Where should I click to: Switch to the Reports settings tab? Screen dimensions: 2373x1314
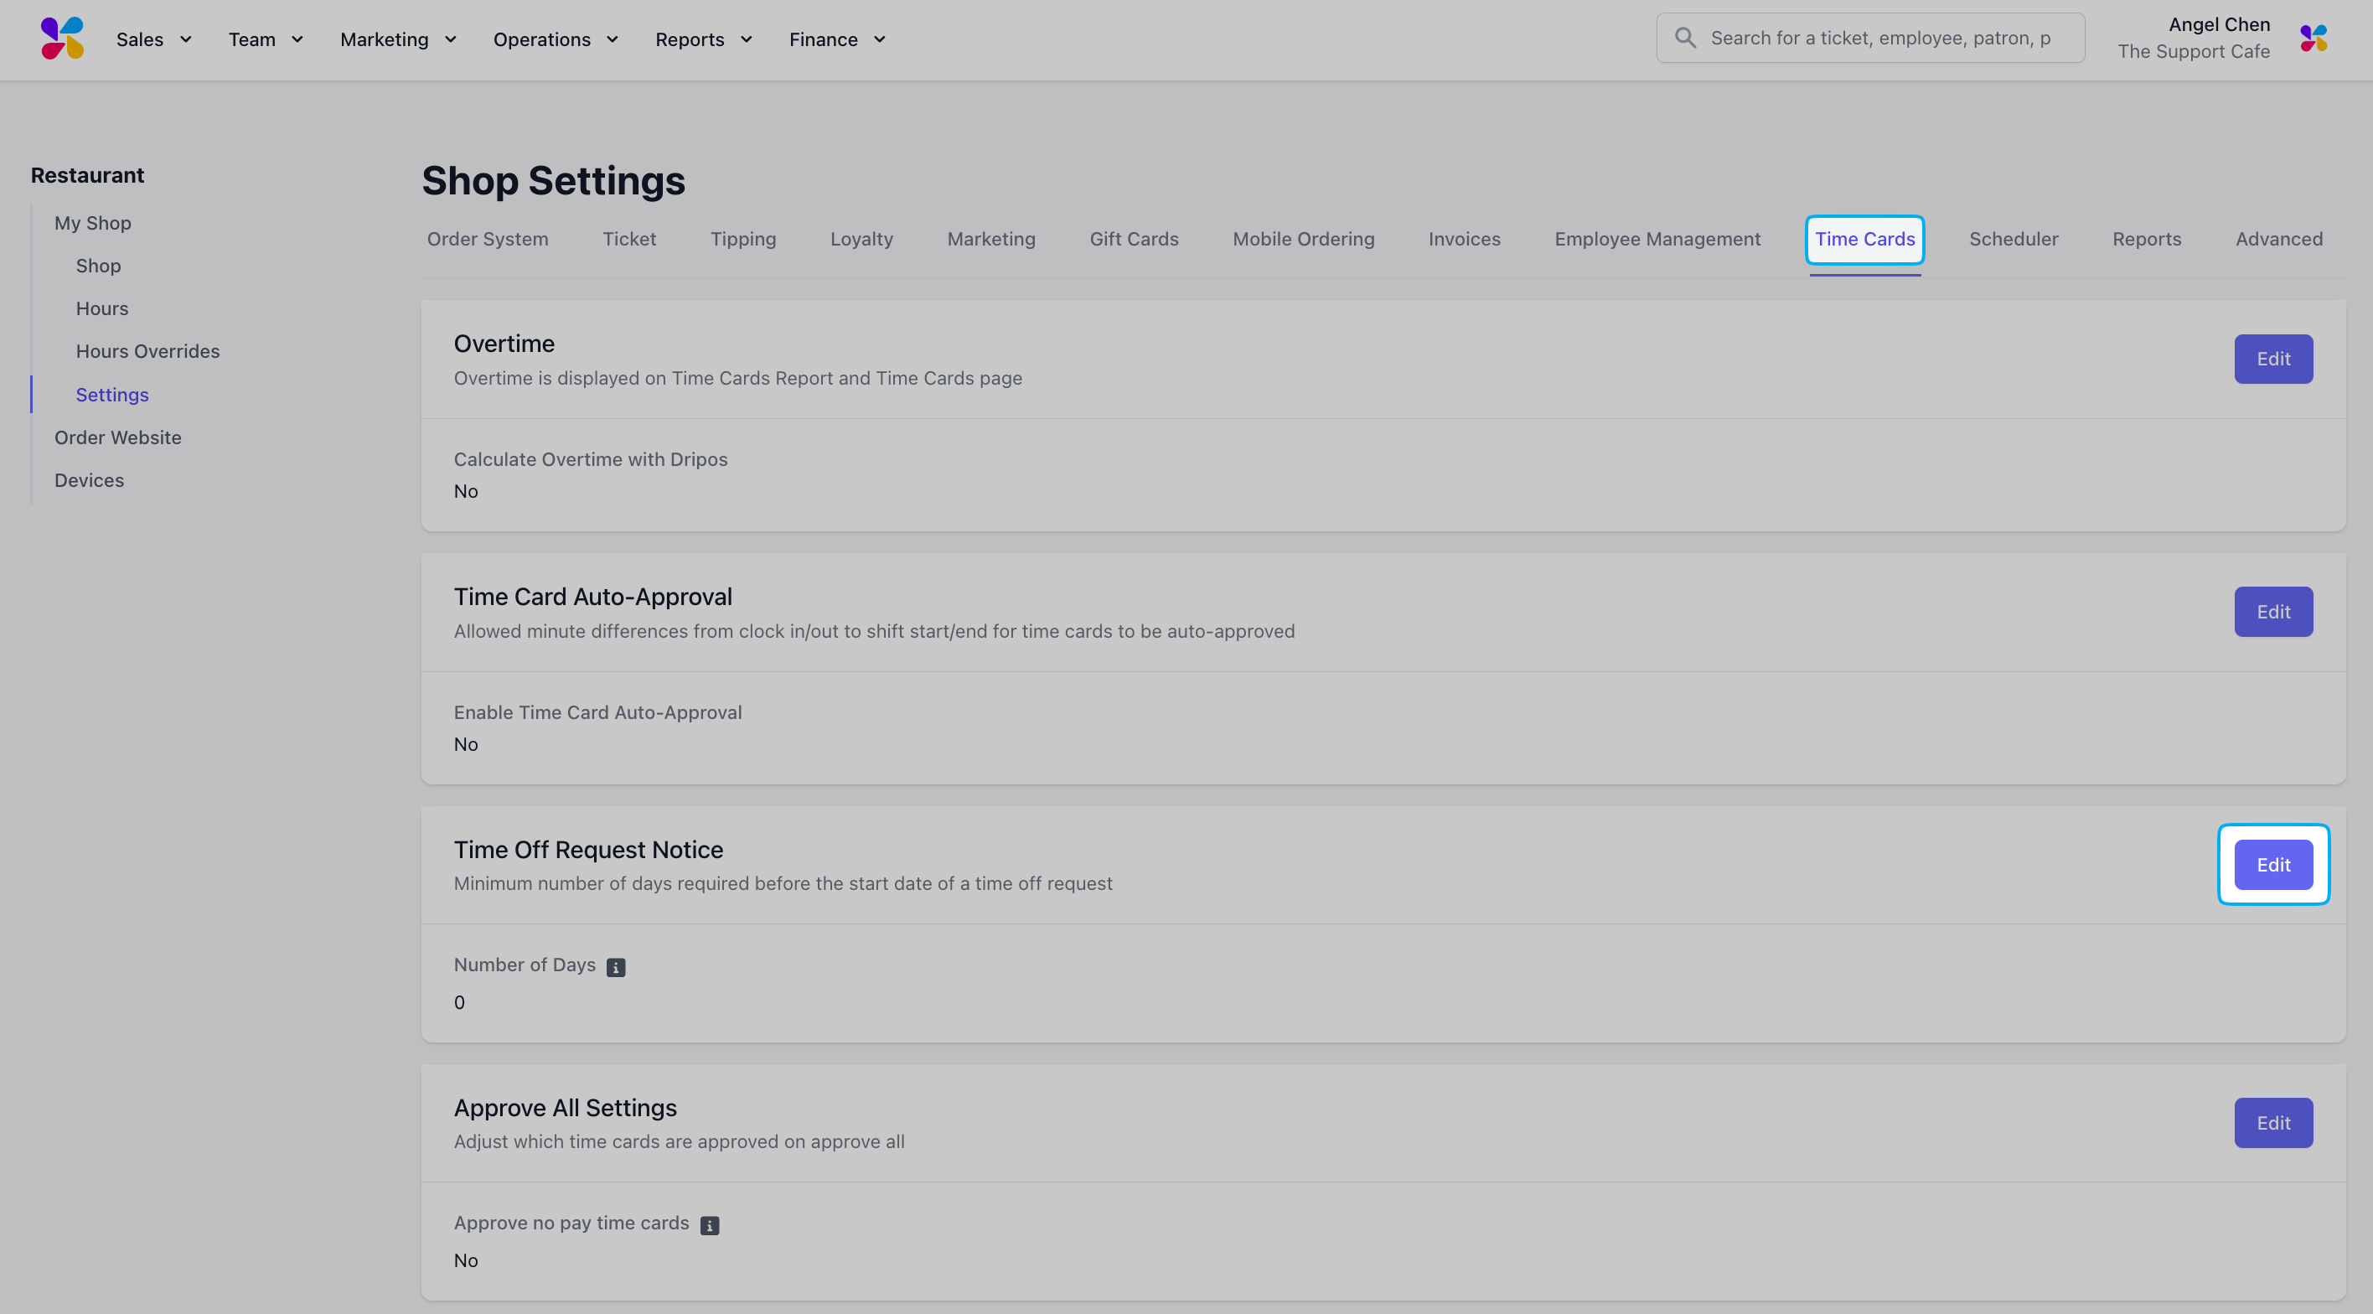(2147, 239)
